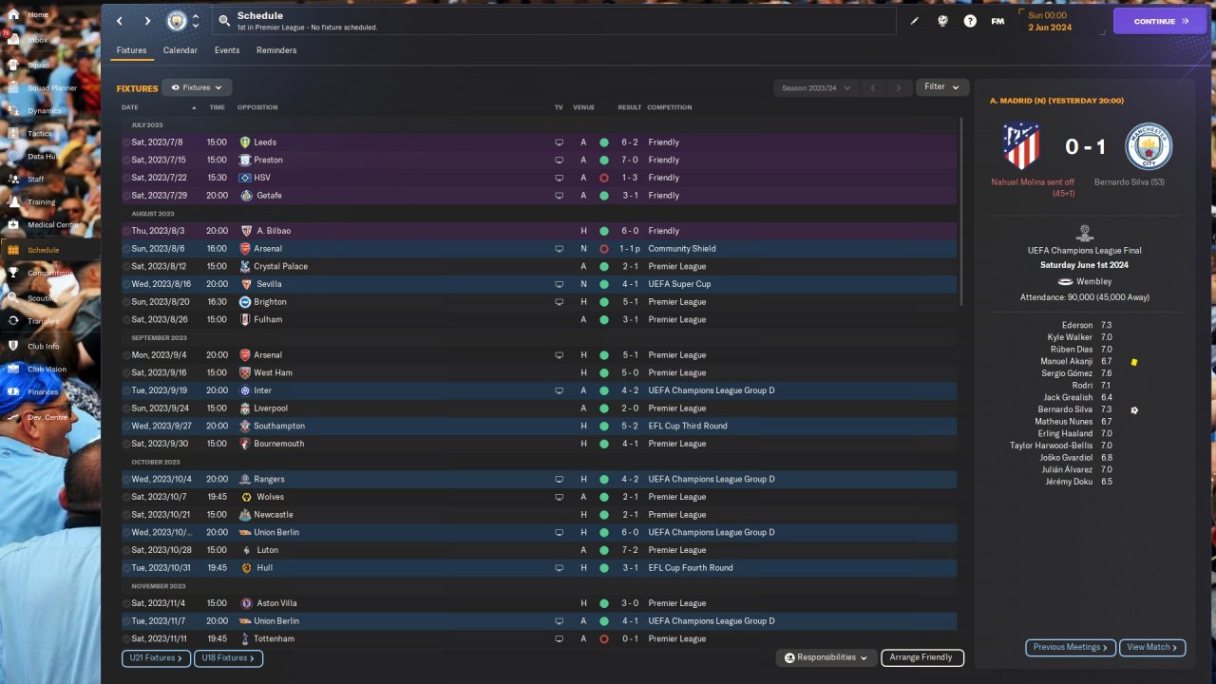Open the Responsibilities dropdown
The width and height of the screenshot is (1216, 684).
826,657
